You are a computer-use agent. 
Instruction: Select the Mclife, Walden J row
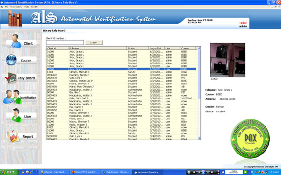point(121,125)
